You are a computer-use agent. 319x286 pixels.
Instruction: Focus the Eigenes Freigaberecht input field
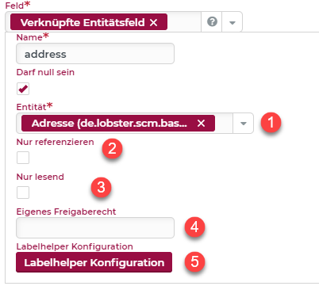[95, 227]
